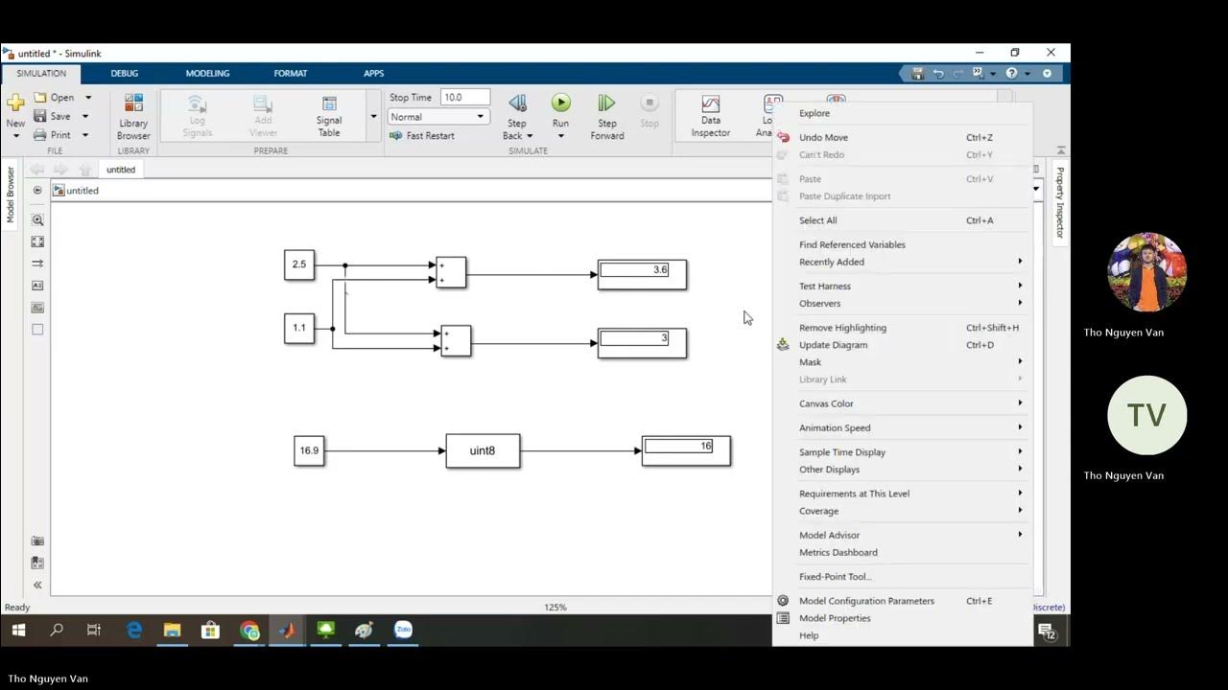
Task: Toggle Fast Restart
Action: click(421, 135)
